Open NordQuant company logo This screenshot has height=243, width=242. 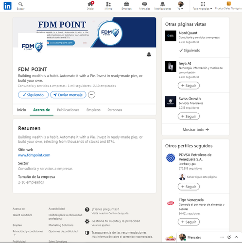click(x=171, y=36)
